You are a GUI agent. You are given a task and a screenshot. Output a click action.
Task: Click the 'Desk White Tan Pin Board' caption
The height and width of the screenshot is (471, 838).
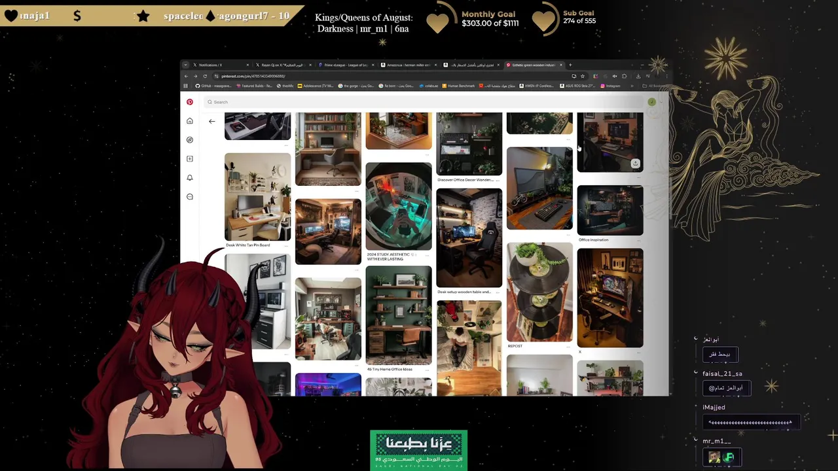(x=248, y=245)
